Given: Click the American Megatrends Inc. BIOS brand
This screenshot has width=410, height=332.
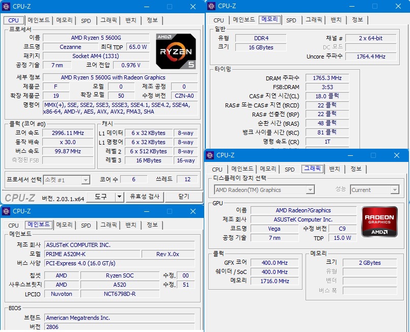Looking at the screenshot, I should click(x=120, y=318).
